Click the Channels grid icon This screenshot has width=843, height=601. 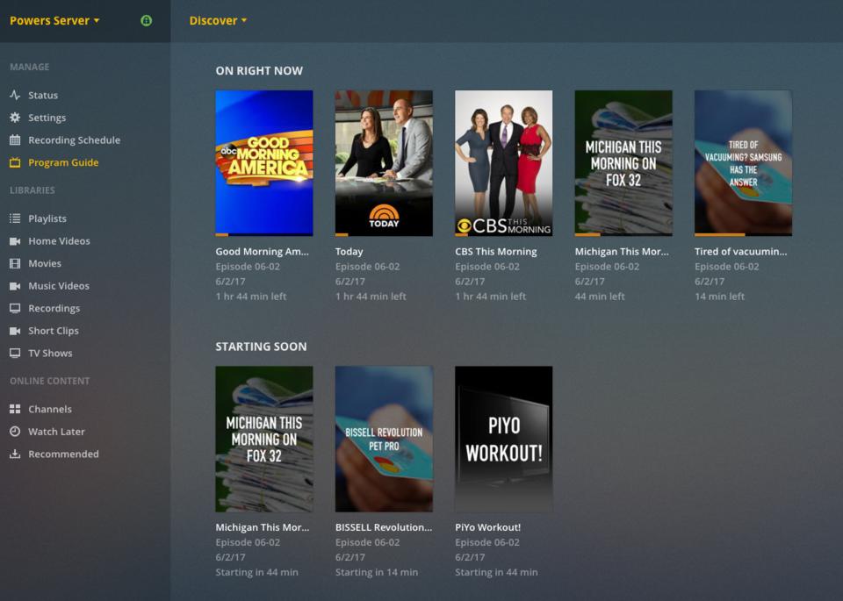click(x=15, y=409)
